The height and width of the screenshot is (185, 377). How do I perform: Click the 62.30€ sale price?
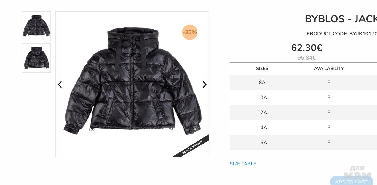(x=307, y=48)
